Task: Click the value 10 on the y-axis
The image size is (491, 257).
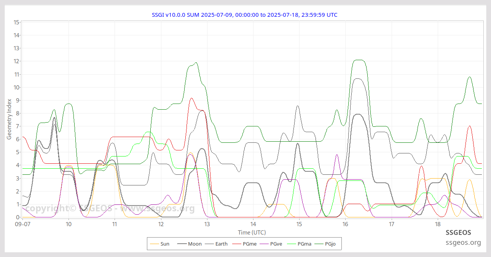Action: [x=16, y=87]
